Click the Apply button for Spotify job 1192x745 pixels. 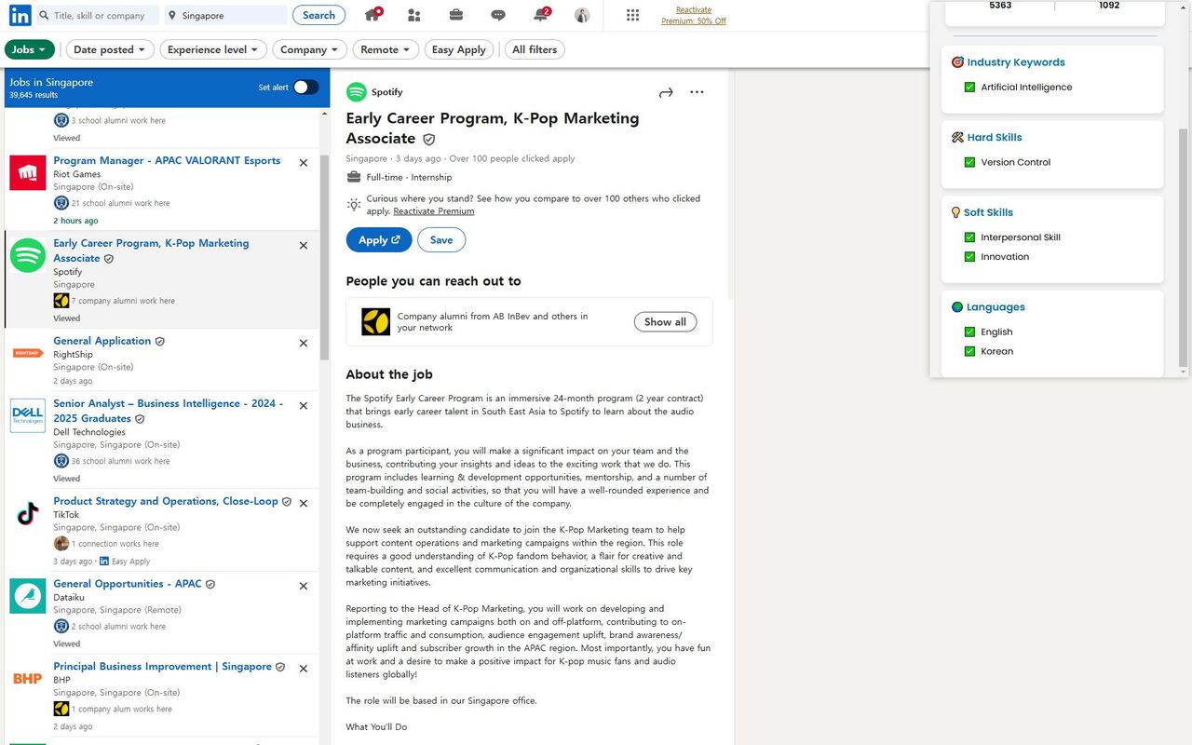(379, 240)
